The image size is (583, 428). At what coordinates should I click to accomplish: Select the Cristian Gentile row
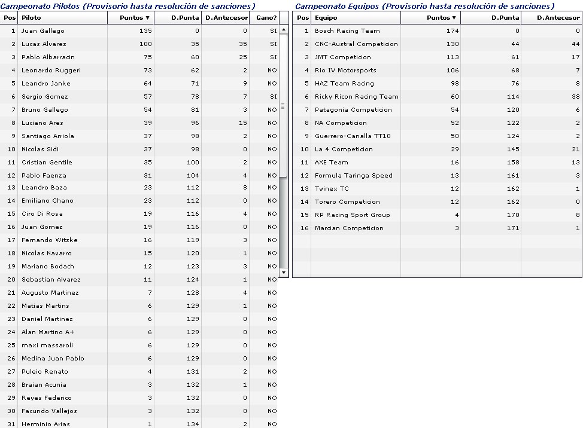click(x=139, y=163)
